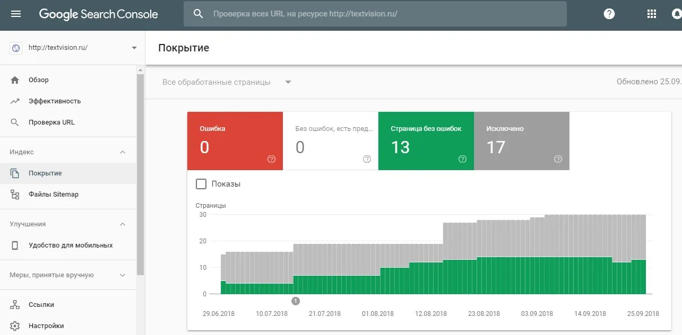The image size is (682, 335).
Task: Click the Обновлено 25.09 update date text
Action: [x=649, y=82]
